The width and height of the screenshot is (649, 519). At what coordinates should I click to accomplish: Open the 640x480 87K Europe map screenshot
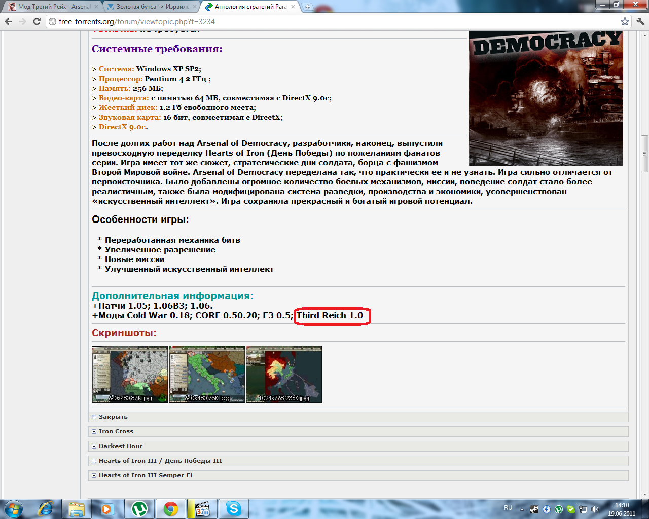130,375
